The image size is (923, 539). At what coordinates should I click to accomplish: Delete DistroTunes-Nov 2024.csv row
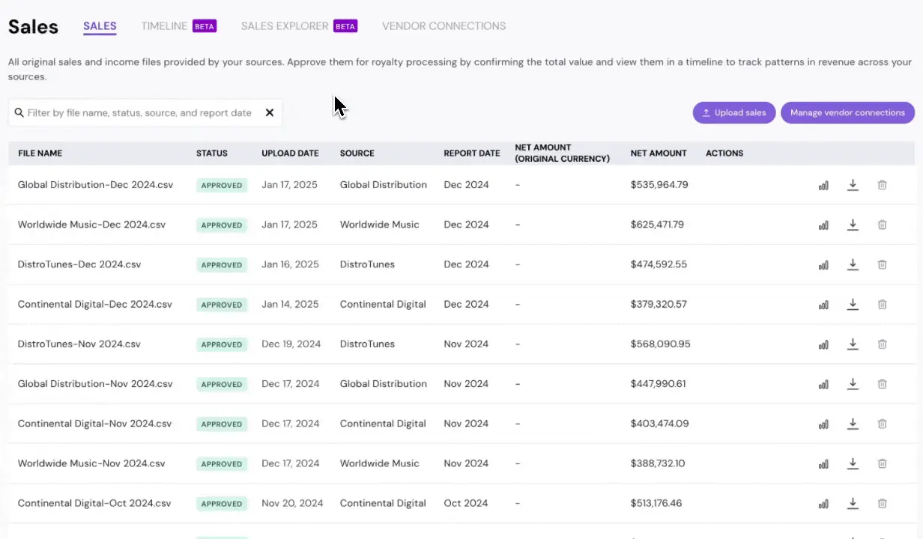click(x=883, y=344)
